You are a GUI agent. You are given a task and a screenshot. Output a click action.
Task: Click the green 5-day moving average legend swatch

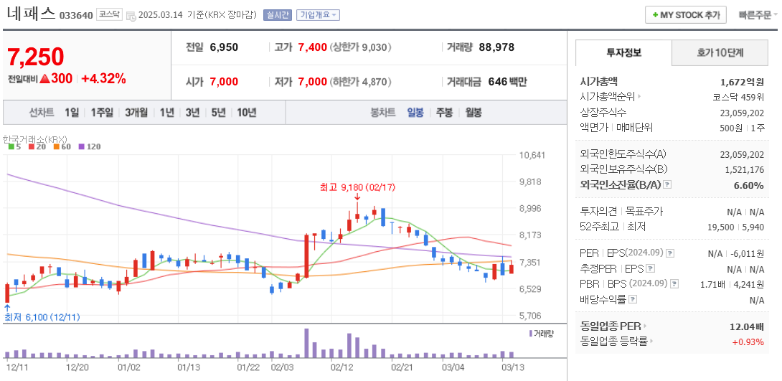pyautogui.click(x=11, y=146)
